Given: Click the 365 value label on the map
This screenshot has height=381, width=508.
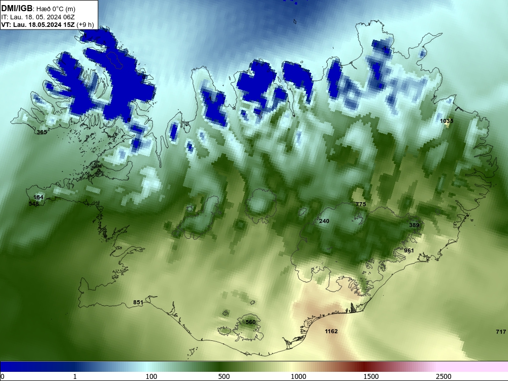Looking at the screenshot, I should [x=42, y=132].
